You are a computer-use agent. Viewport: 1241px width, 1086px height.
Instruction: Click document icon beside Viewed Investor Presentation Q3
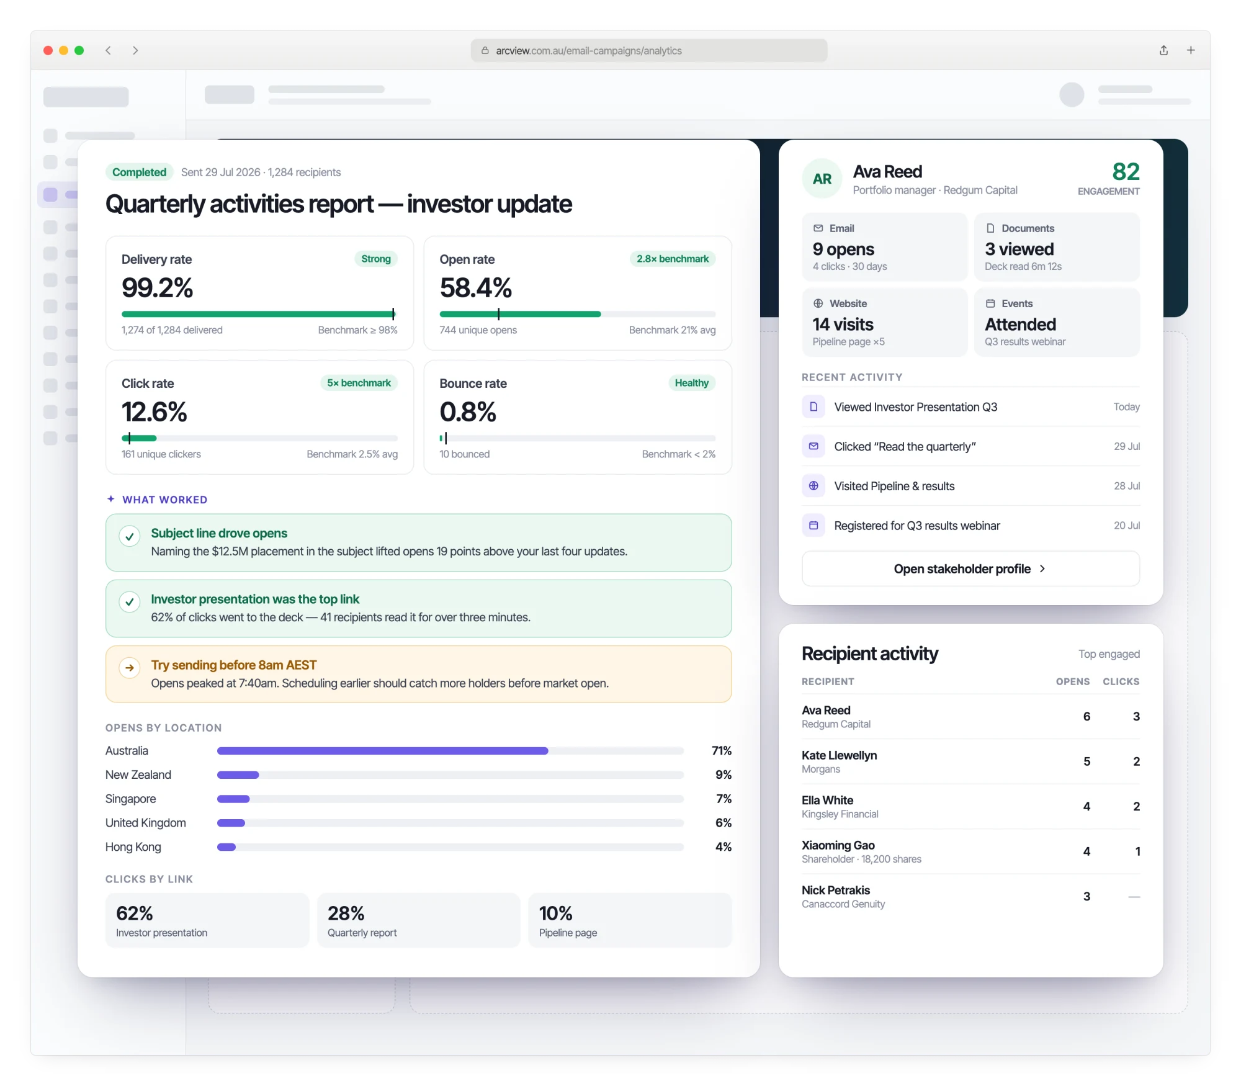coord(813,406)
